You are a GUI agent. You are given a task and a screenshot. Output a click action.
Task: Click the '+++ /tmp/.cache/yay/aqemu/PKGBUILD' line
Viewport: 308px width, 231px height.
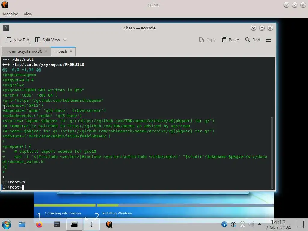43,65
